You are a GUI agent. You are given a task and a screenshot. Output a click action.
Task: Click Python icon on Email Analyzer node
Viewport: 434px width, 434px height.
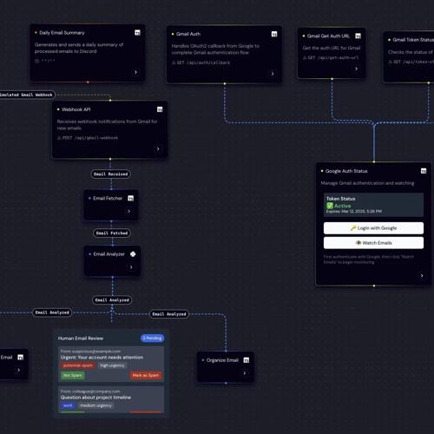pyautogui.click(x=133, y=254)
